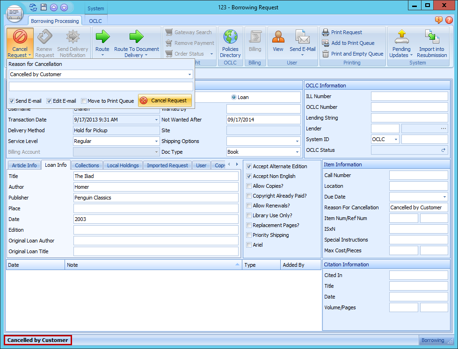The height and width of the screenshot is (349, 458).
Task: Expand the Shipping Options dropdown
Action: 297,141
